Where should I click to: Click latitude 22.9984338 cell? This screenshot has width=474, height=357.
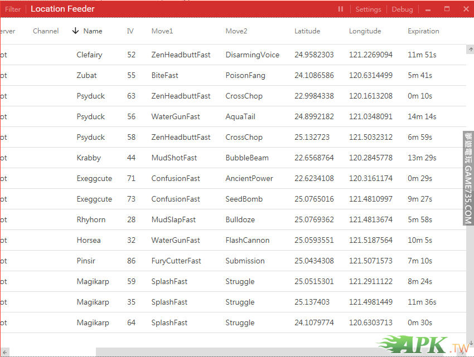[314, 96]
